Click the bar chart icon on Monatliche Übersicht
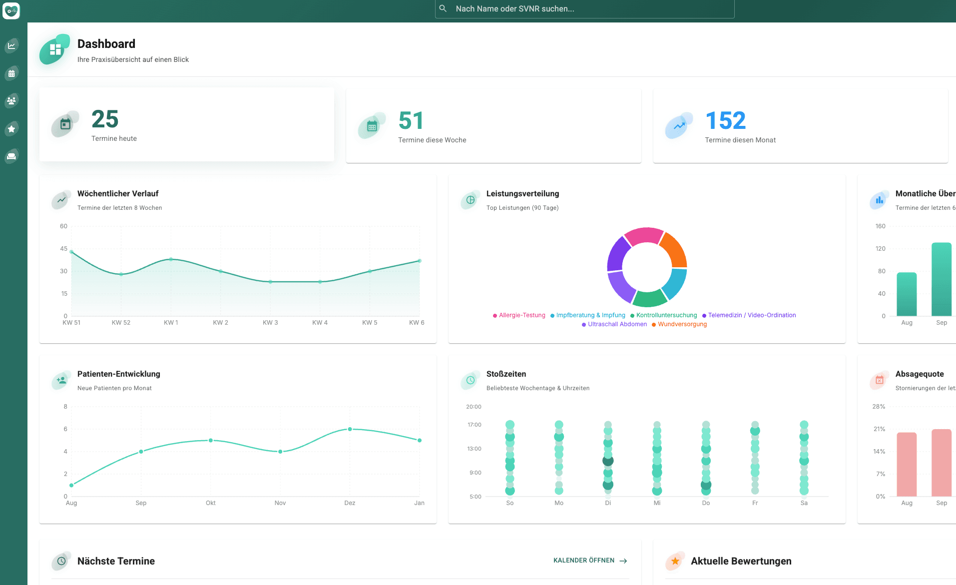Screen dimensions: 956x585 [x=879, y=200]
